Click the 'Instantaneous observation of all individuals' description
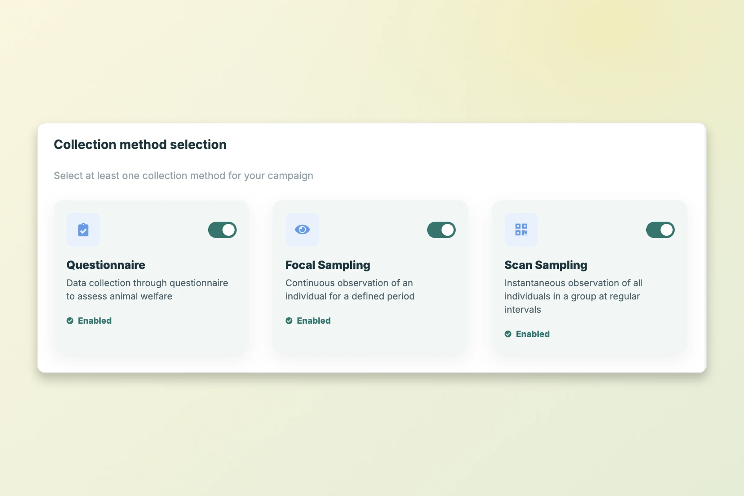The image size is (744, 496). pyautogui.click(x=573, y=296)
